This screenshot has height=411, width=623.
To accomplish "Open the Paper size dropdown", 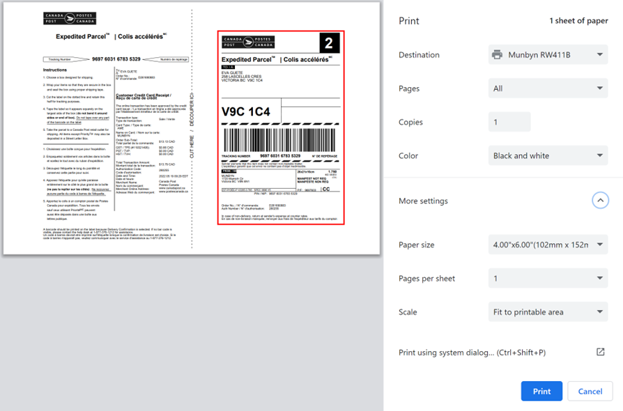I will [x=548, y=245].
